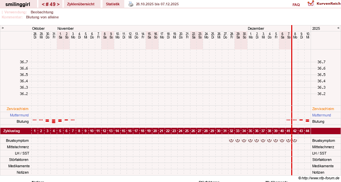Click spotting marker on cycle day 7
Image resolution: width=341 pixels, height=182 pixels.
click(72, 120)
